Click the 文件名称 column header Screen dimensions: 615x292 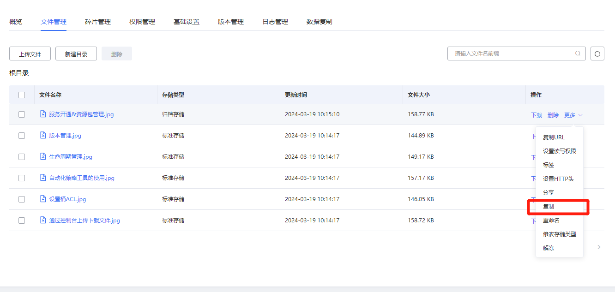point(50,95)
